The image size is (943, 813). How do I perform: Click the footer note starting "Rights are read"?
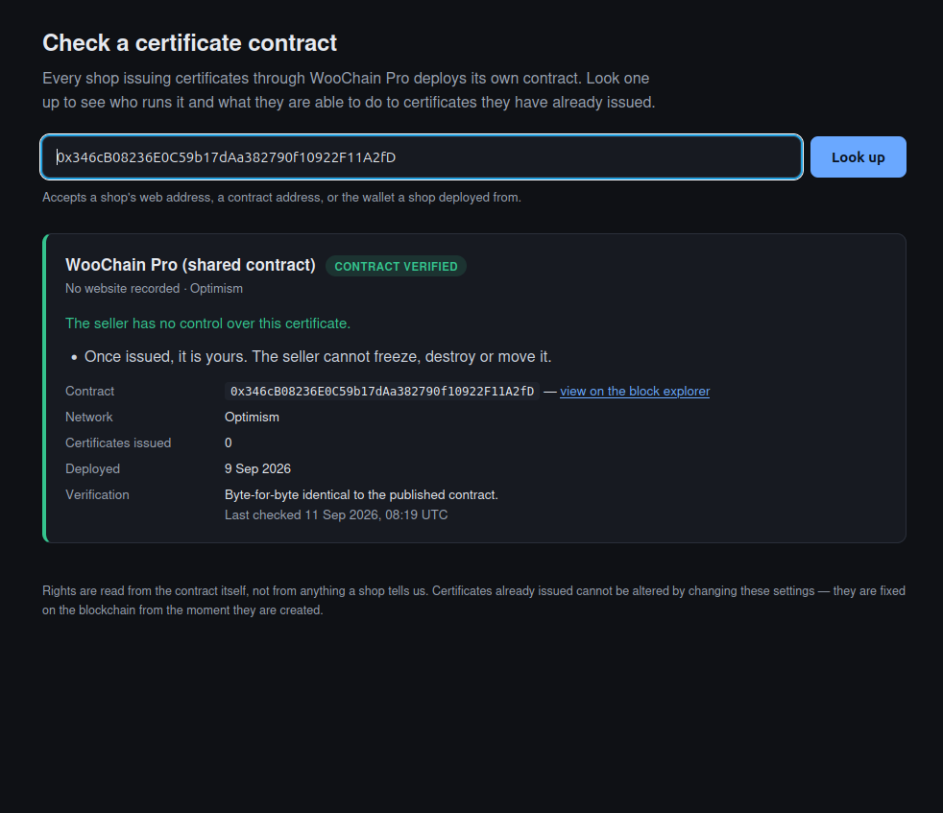(x=473, y=600)
